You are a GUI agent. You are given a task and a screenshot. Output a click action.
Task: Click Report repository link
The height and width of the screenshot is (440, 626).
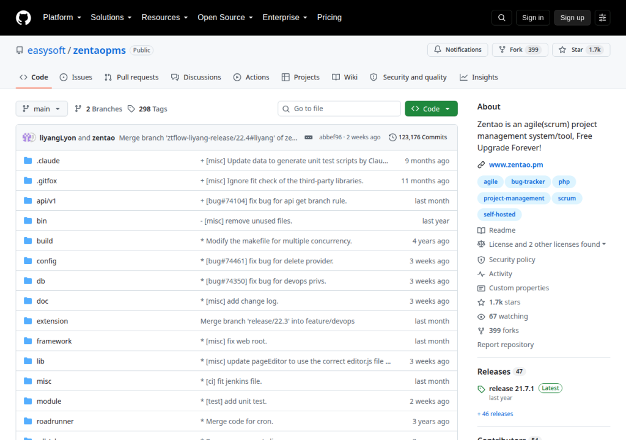pos(506,345)
